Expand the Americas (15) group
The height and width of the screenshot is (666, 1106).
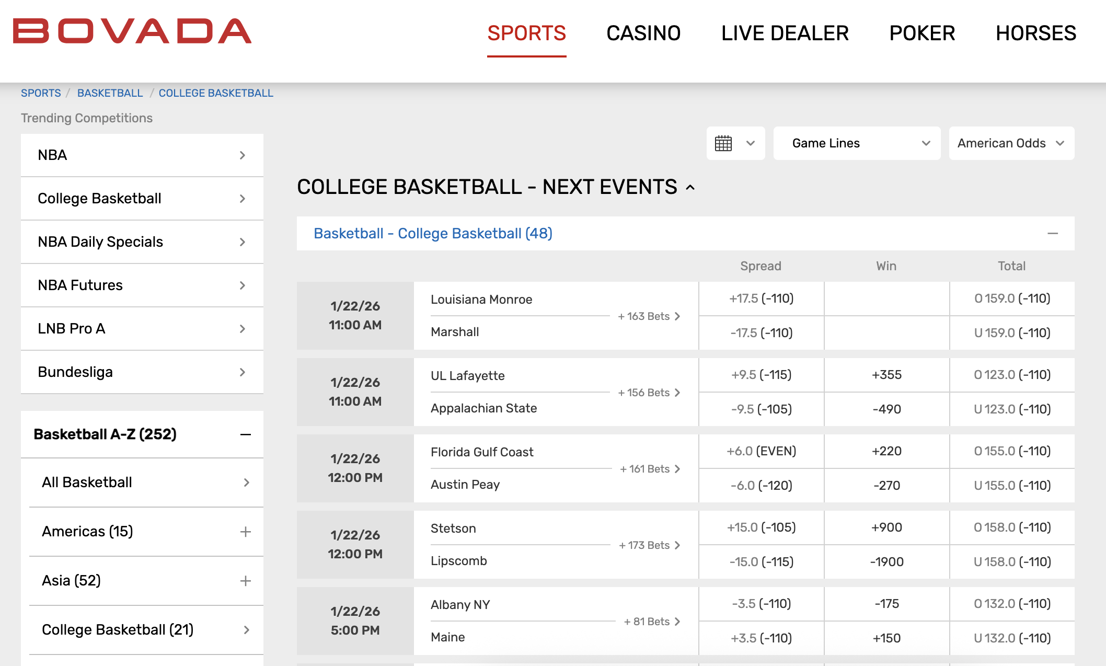246,532
